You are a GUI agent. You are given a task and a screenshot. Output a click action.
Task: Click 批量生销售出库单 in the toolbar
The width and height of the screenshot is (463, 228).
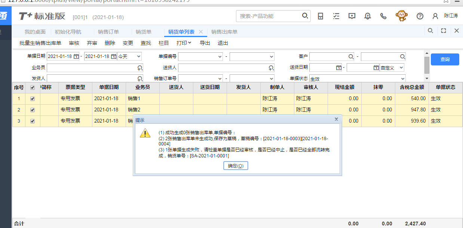40,43
